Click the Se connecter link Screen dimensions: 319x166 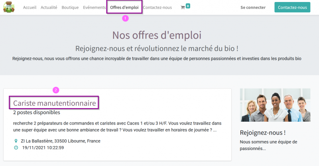(x=253, y=8)
